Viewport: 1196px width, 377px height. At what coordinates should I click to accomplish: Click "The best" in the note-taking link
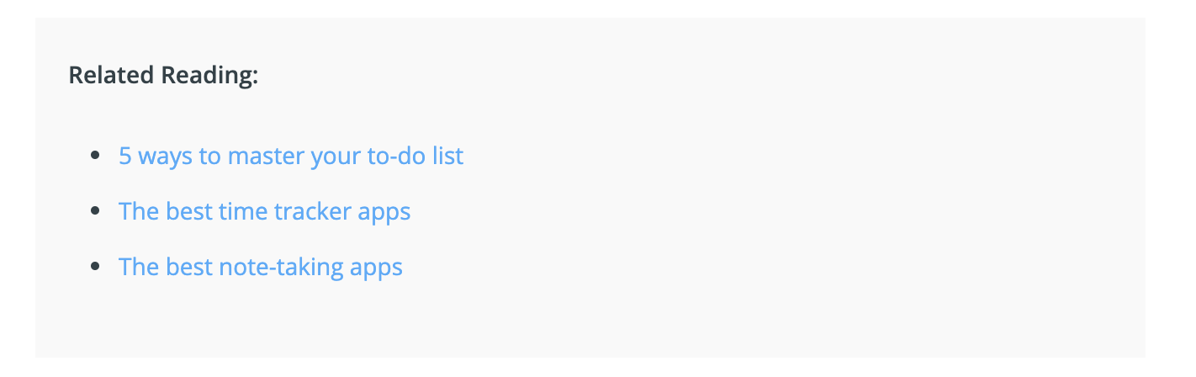(166, 268)
